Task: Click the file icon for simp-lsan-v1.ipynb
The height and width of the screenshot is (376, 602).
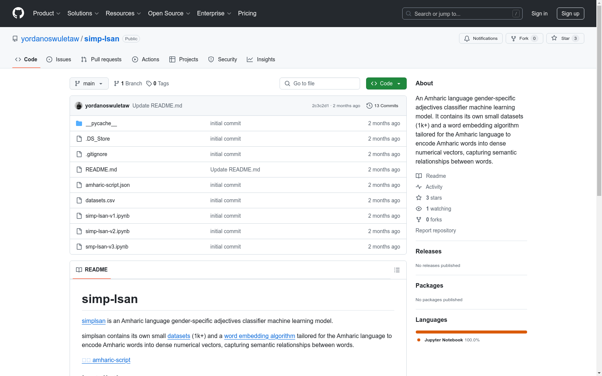Action: (79, 216)
